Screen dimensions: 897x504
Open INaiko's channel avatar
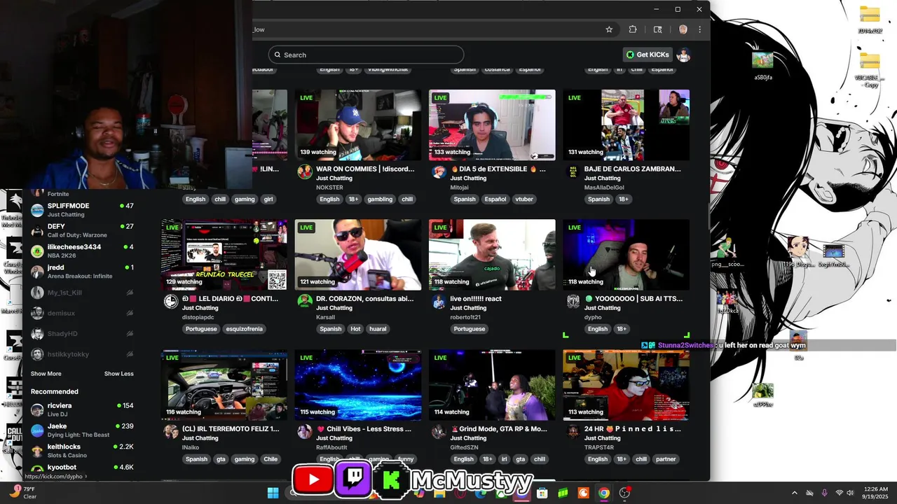(170, 432)
